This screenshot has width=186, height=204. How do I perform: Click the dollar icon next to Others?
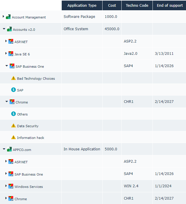[13, 114]
